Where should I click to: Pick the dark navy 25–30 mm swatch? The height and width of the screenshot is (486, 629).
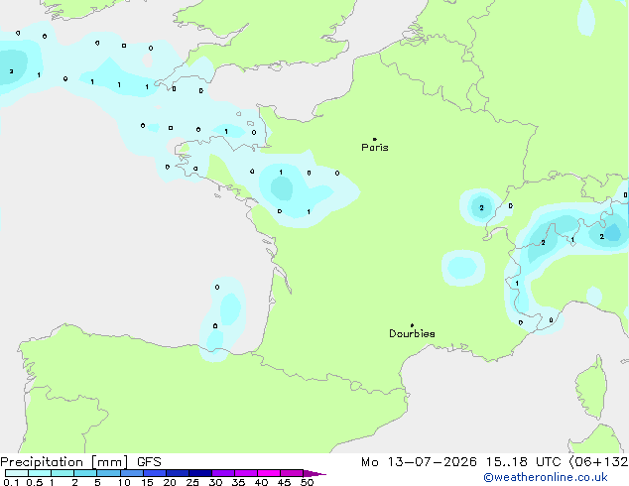(200, 473)
